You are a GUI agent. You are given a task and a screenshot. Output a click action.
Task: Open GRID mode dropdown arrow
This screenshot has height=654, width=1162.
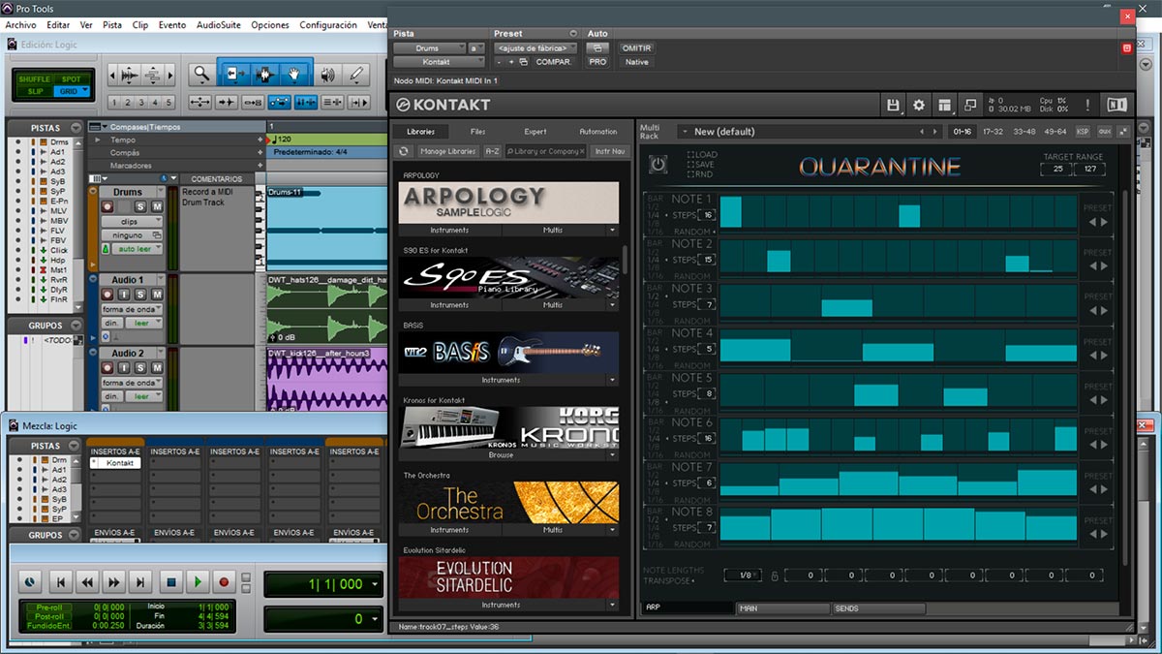point(85,91)
